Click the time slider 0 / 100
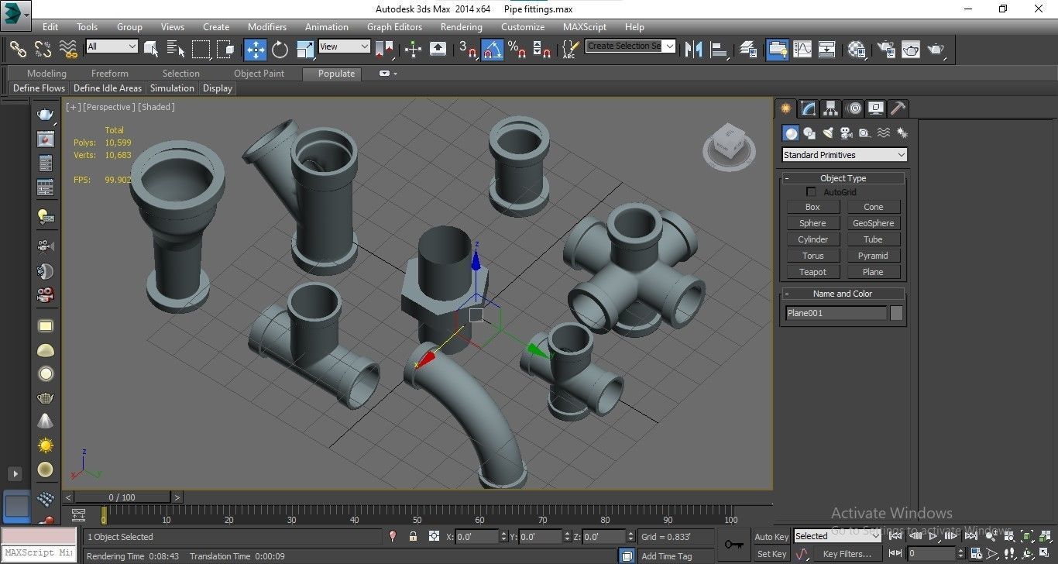 pos(122,497)
